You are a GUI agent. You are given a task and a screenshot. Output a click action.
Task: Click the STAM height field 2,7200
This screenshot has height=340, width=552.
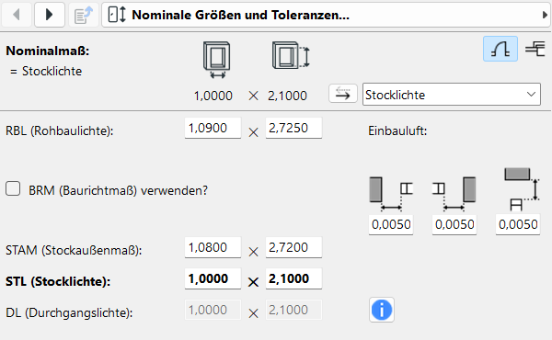(x=293, y=247)
